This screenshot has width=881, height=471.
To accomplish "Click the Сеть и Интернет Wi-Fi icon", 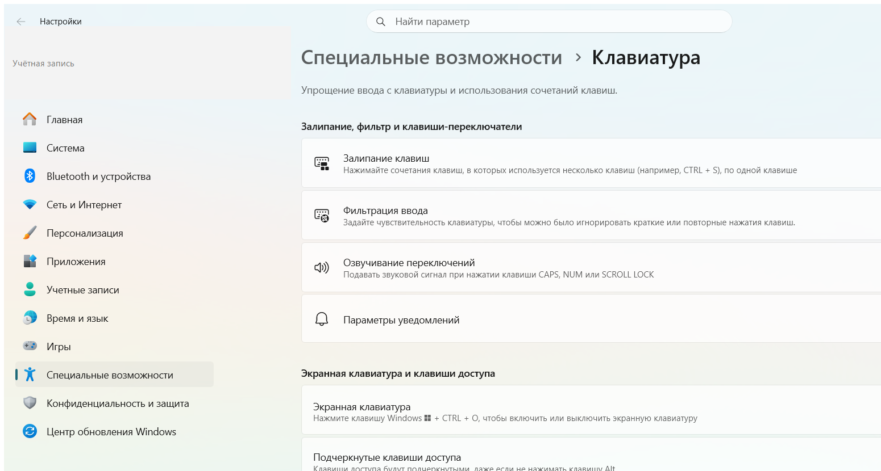I will (x=30, y=204).
